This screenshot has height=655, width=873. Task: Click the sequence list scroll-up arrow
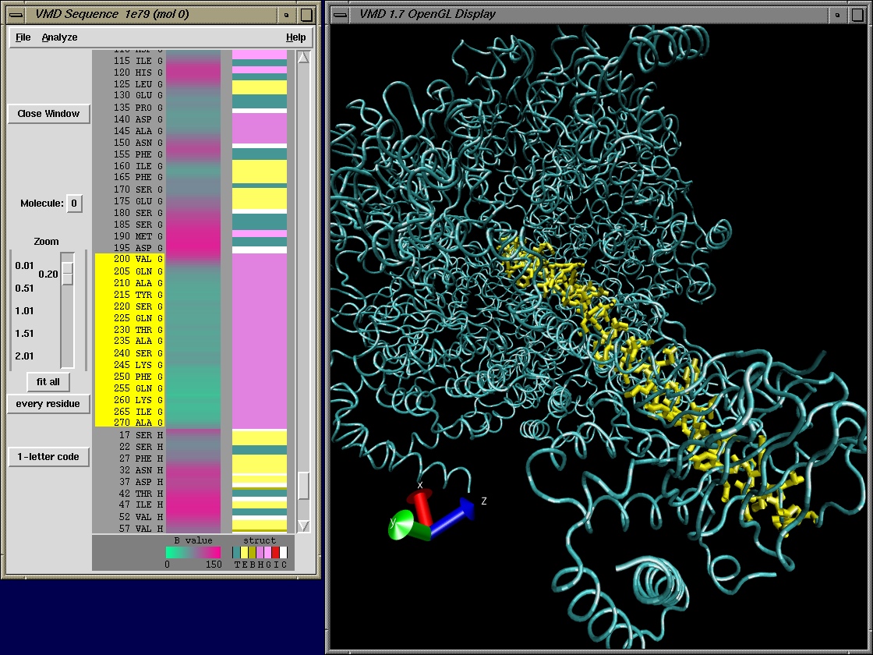click(304, 58)
